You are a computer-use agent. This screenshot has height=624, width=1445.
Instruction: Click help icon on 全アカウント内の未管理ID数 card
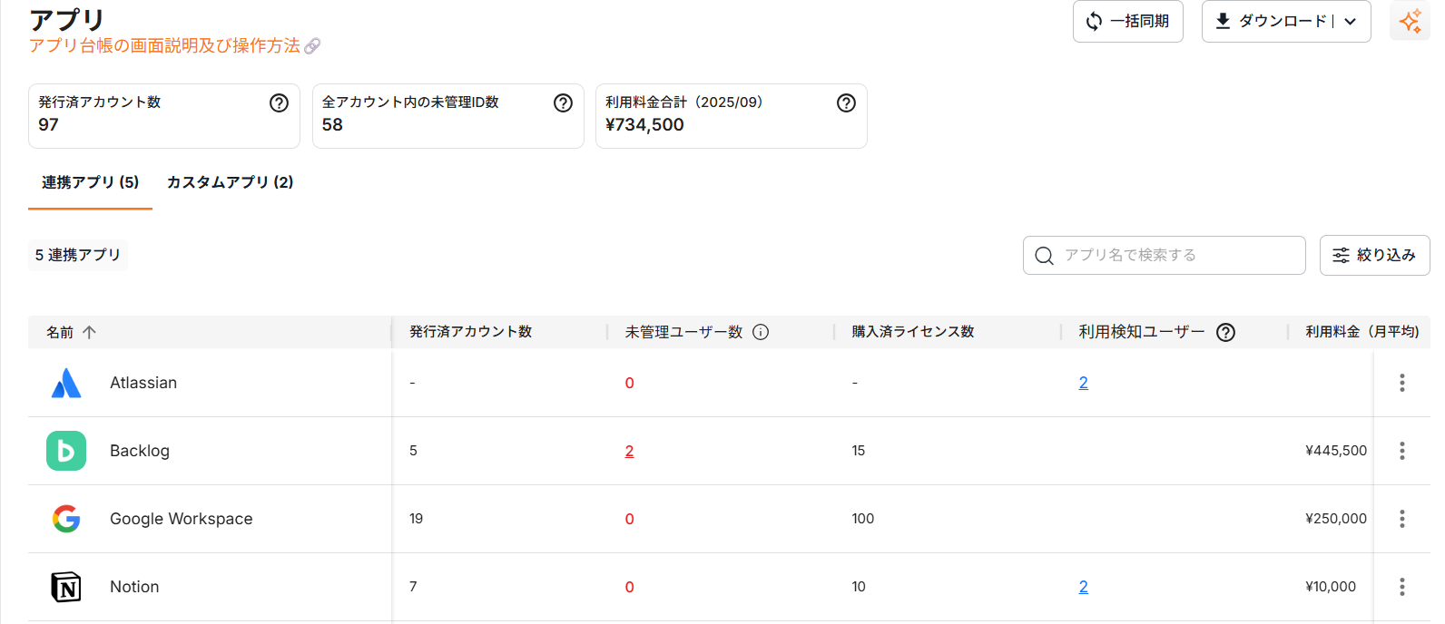[563, 103]
